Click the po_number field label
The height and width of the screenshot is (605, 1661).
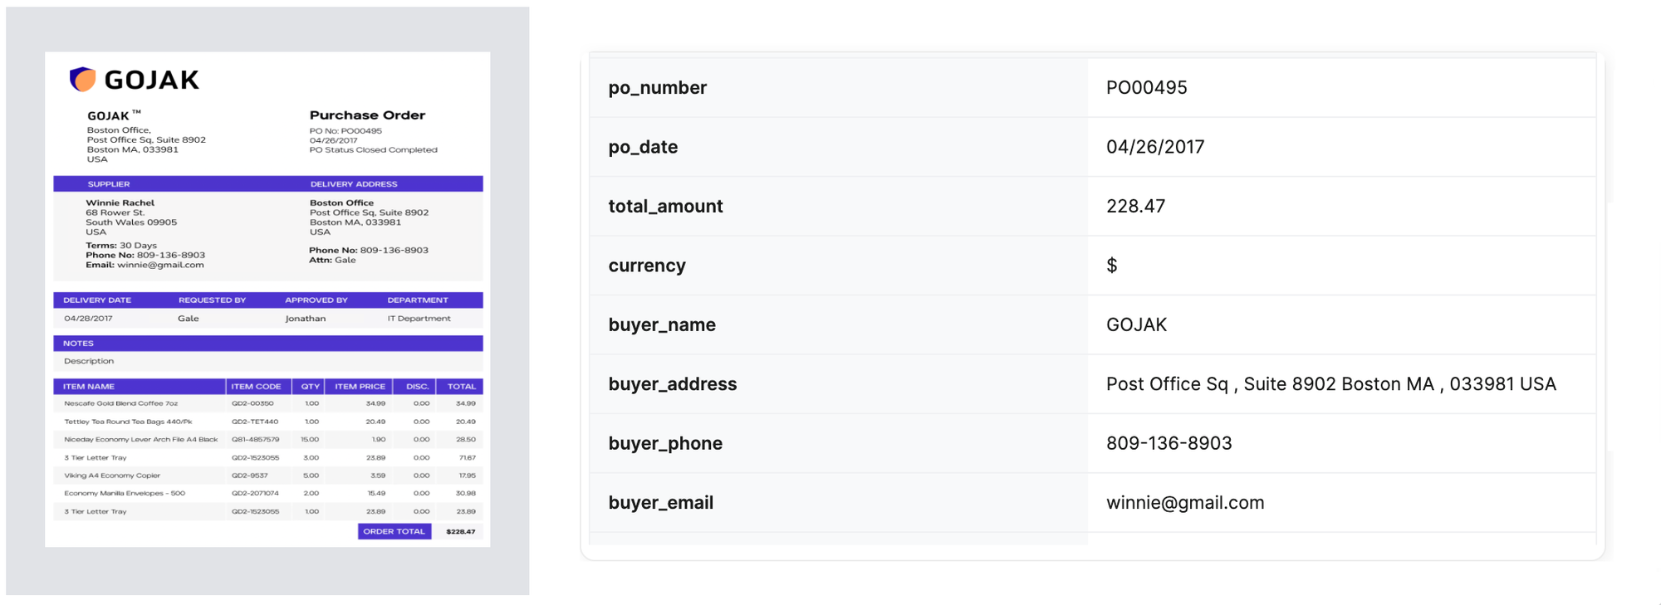click(x=657, y=88)
